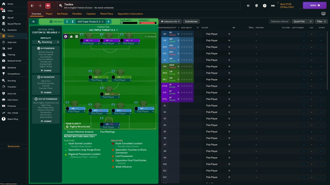Add a new tactic with plus button
330x185 pixels.
(x=108, y=22)
